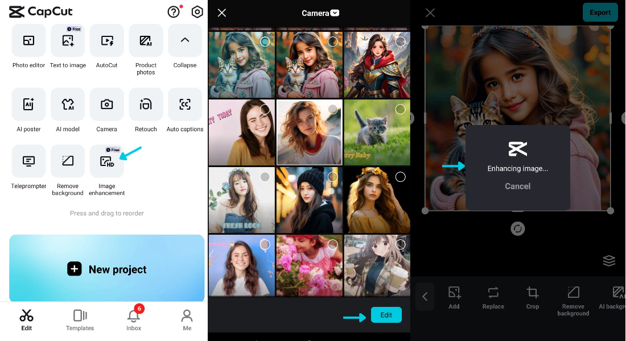Viewport: 626px width, 341px height.
Task: Open the Photo editor tool
Action: point(28,41)
